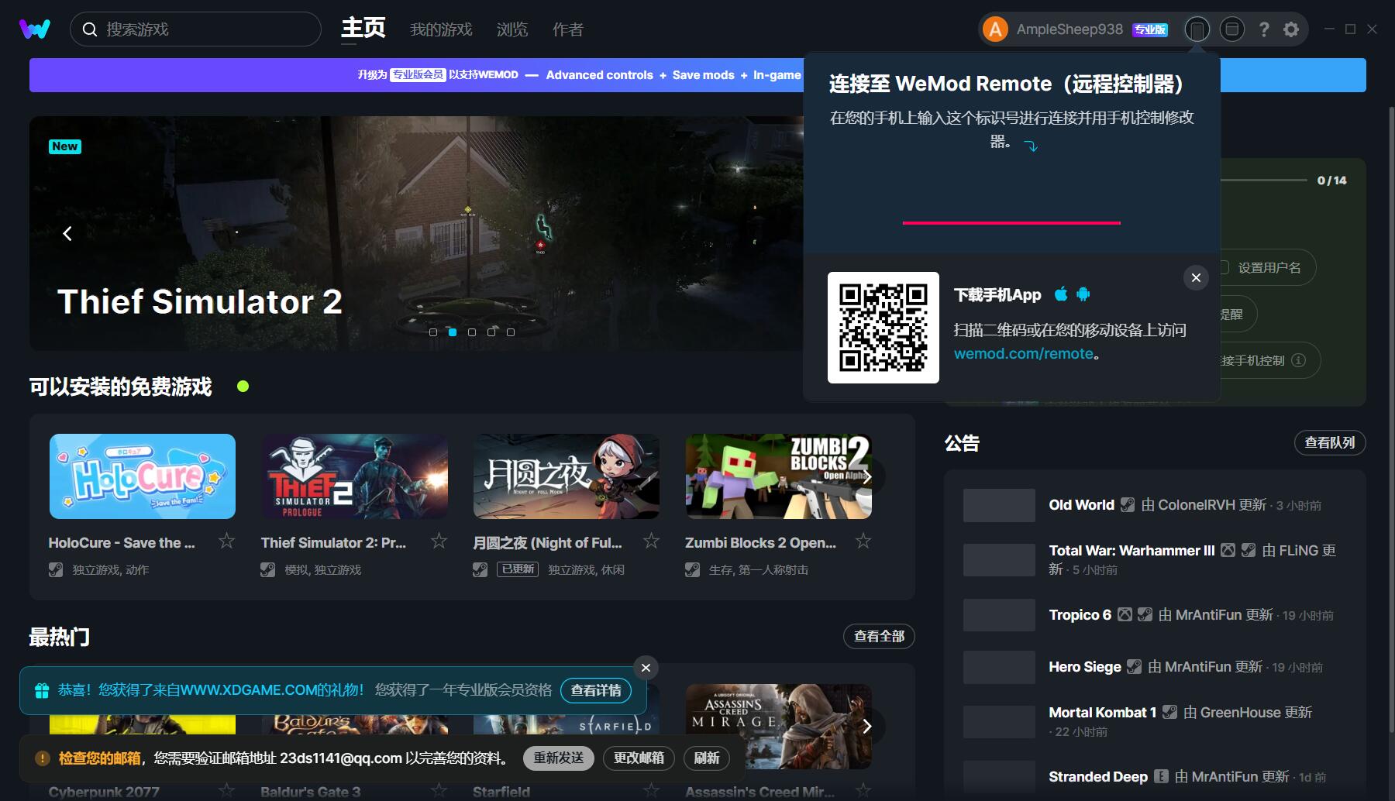Select first carousel dot indicator
Screen dimensions: 1395x801
pyautogui.click(x=433, y=332)
